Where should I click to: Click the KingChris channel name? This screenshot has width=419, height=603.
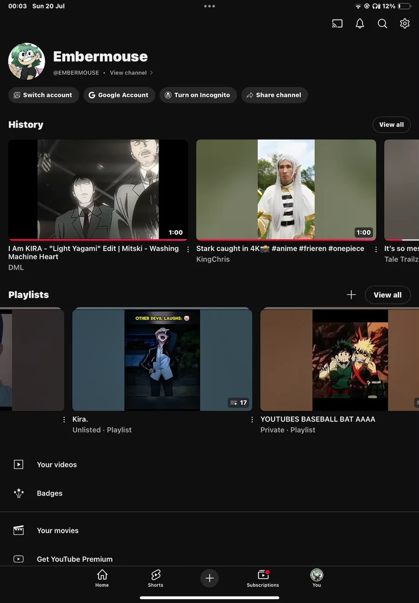pyautogui.click(x=213, y=259)
